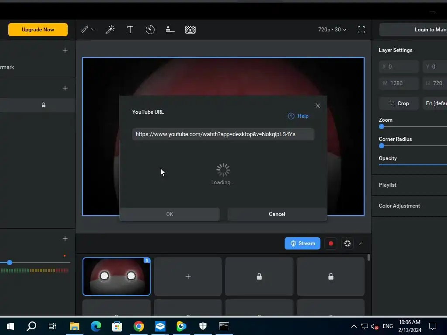
Task: Expand the Color Adjustment section
Action: click(409, 206)
